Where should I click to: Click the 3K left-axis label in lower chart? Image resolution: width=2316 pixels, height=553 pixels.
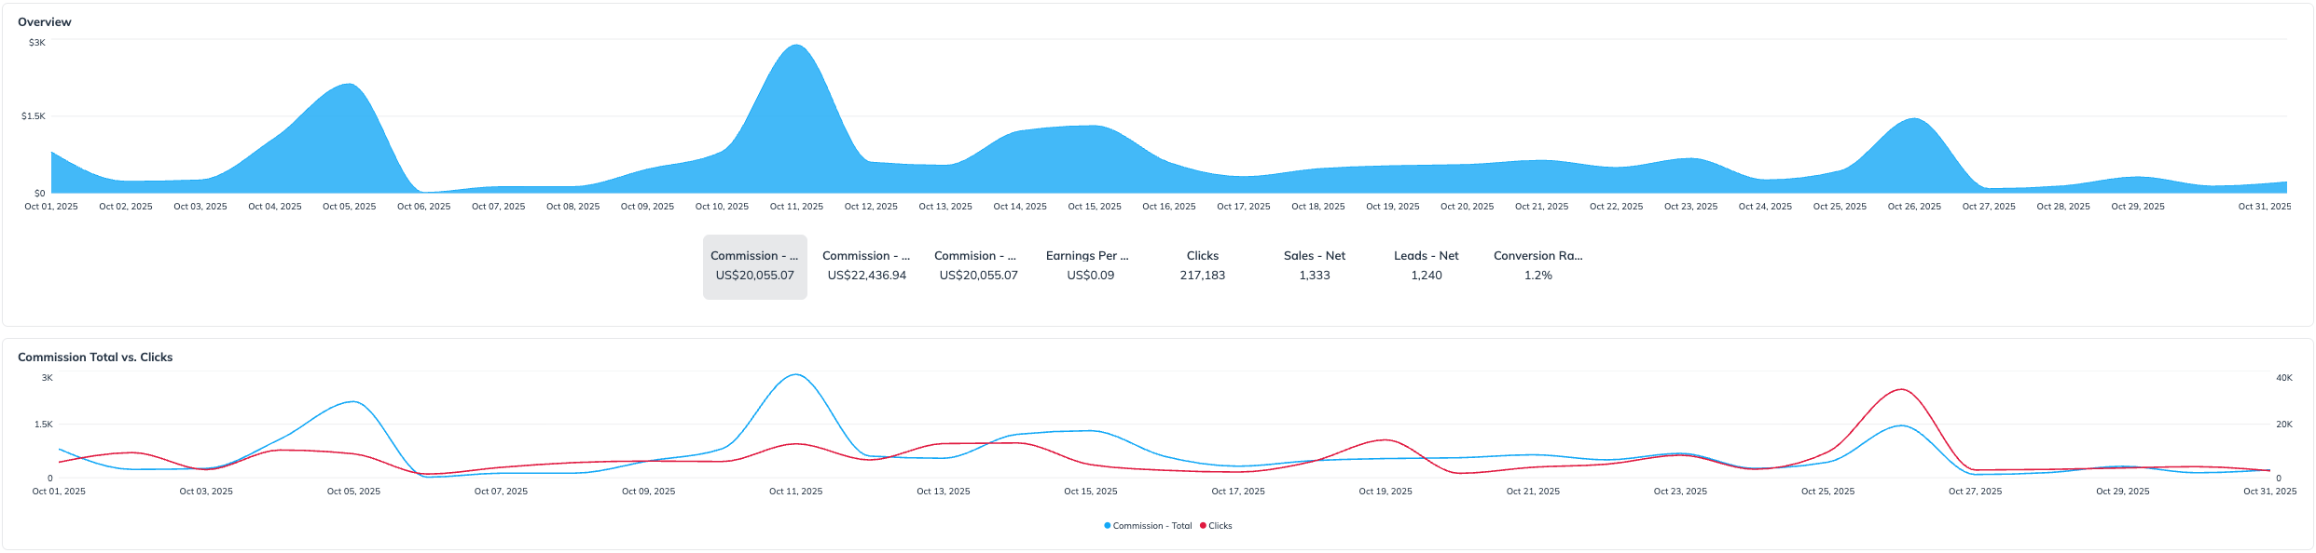(48, 378)
